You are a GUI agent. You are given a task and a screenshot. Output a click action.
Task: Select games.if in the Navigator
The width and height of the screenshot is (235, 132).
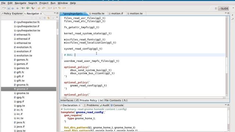pos(22,64)
